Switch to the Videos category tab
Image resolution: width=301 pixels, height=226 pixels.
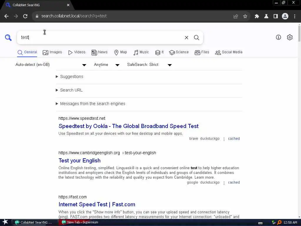click(x=77, y=52)
